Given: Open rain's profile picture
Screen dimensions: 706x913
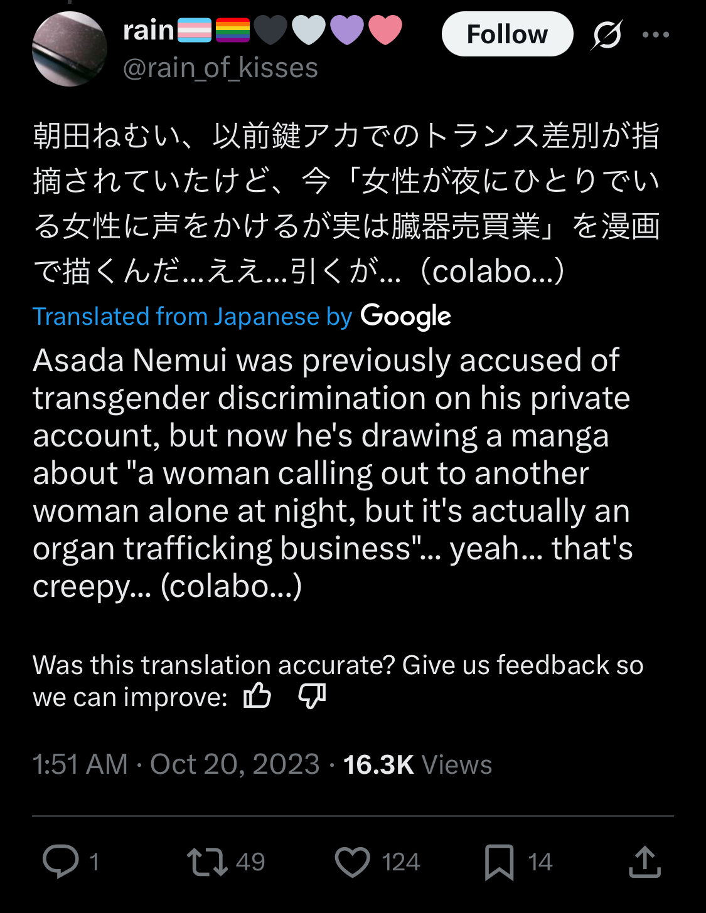Looking at the screenshot, I should coord(70,49).
